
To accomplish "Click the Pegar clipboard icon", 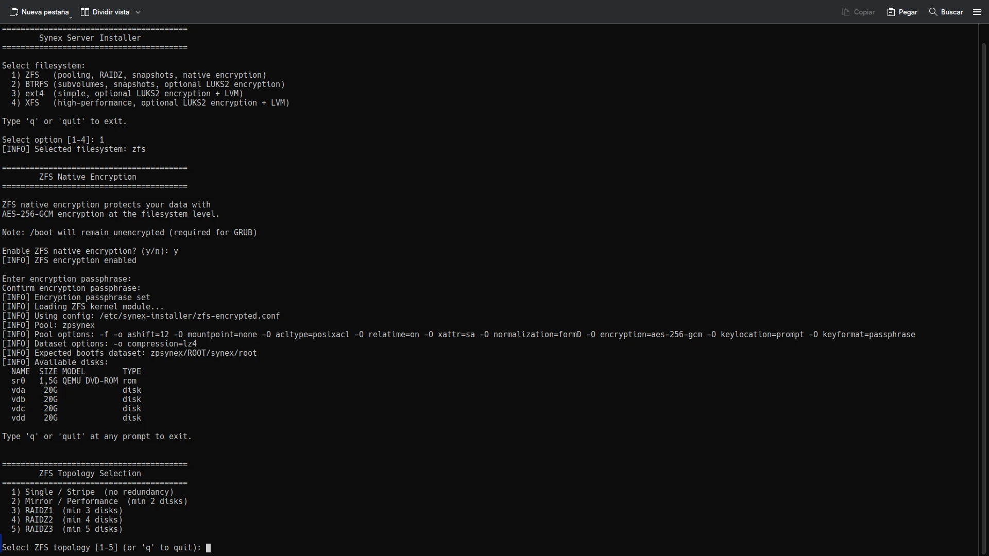I will (x=891, y=12).
